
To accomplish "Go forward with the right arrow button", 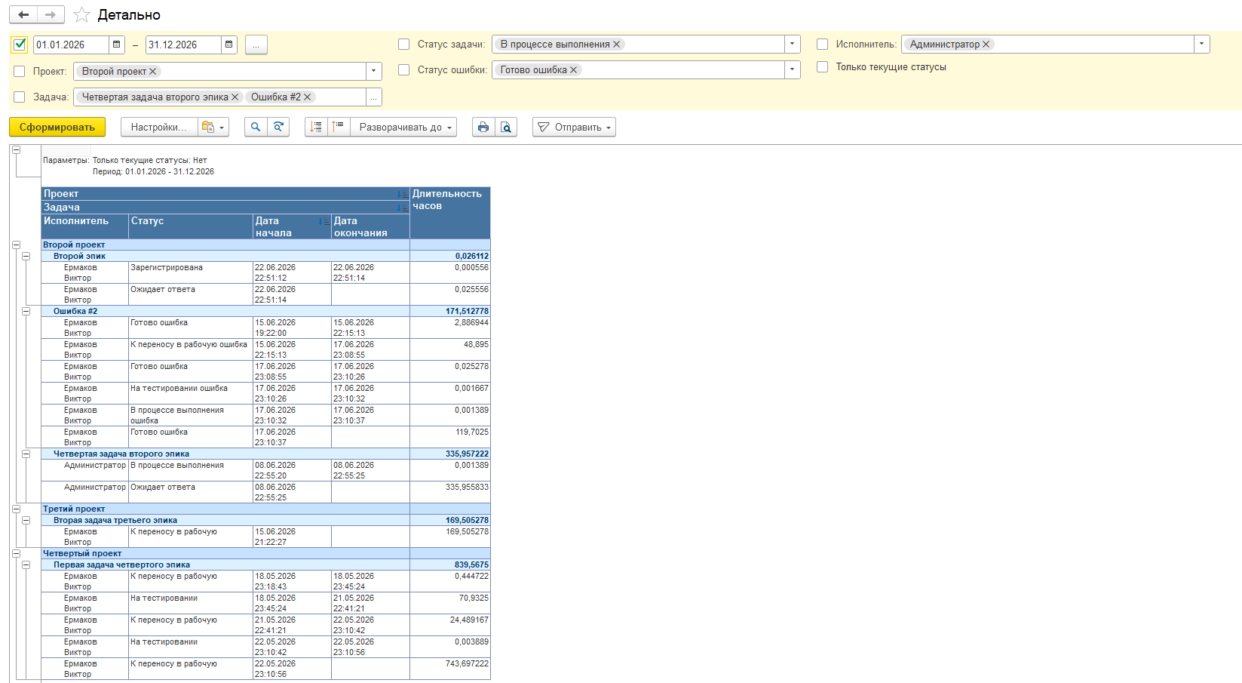I will (x=51, y=14).
